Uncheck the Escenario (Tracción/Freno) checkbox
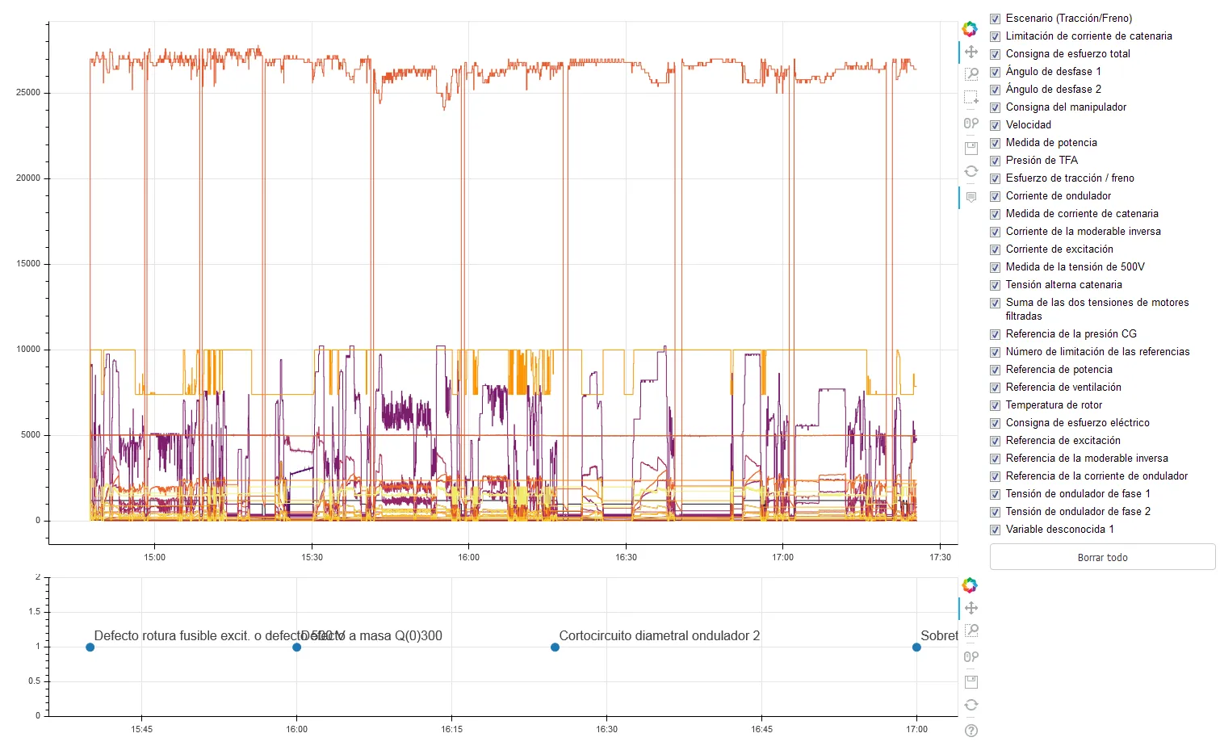1220x750 pixels. [996, 19]
